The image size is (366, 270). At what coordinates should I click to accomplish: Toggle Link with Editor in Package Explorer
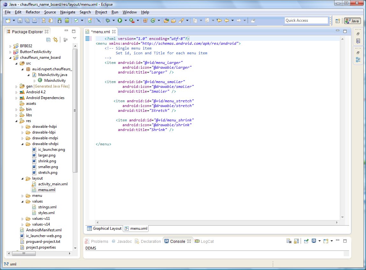(55, 40)
